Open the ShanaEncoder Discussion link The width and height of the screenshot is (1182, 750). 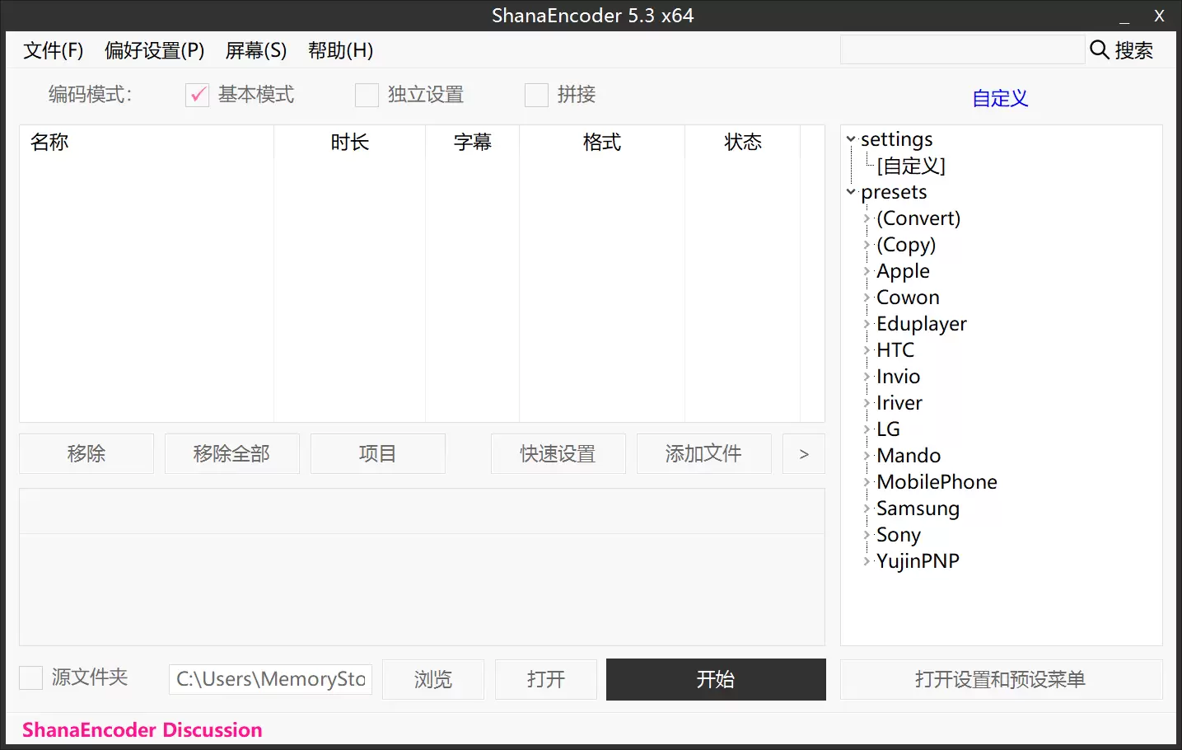142,730
